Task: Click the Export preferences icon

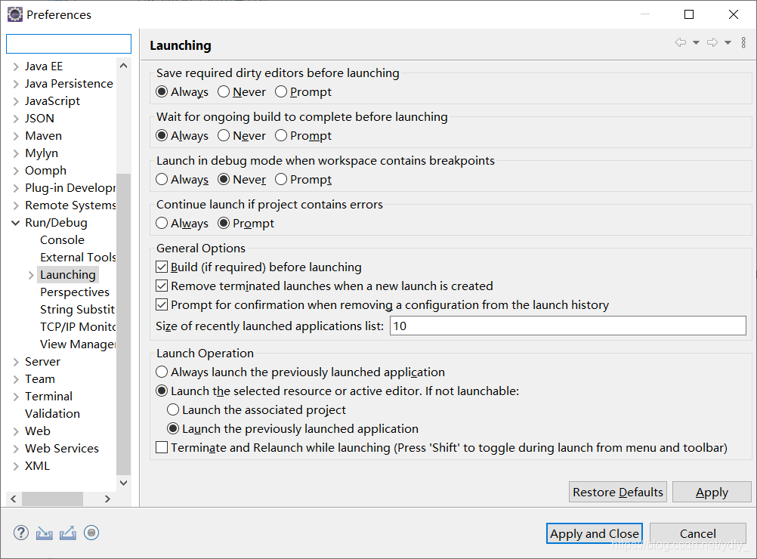Action: click(68, 533)
